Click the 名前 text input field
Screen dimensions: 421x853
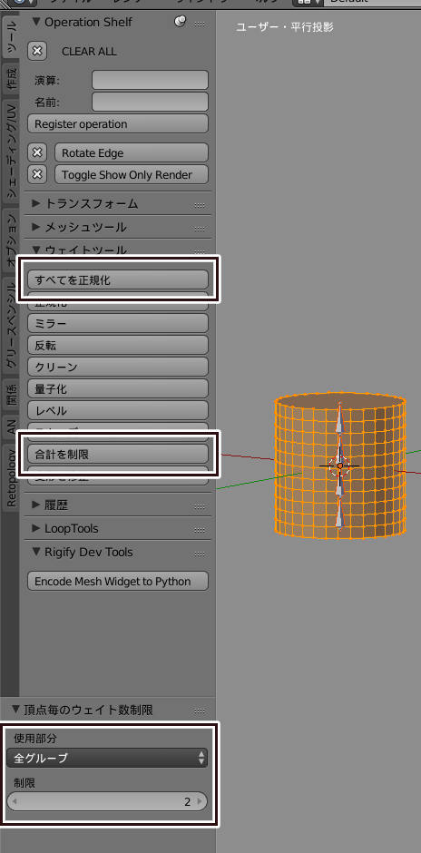[x=150, y=102]
